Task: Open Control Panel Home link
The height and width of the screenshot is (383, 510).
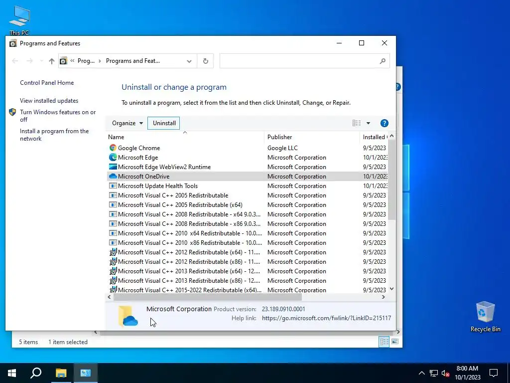Action: coord(47,83)
